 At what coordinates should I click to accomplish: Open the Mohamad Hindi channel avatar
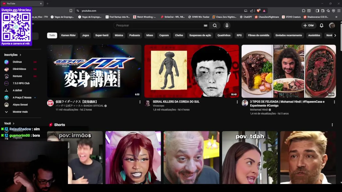point(245,103)
